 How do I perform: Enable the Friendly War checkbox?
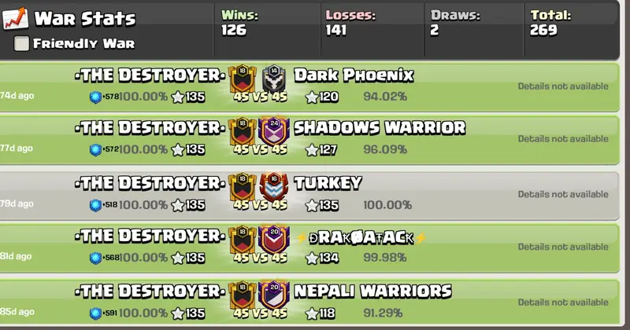tap(21, 43)
